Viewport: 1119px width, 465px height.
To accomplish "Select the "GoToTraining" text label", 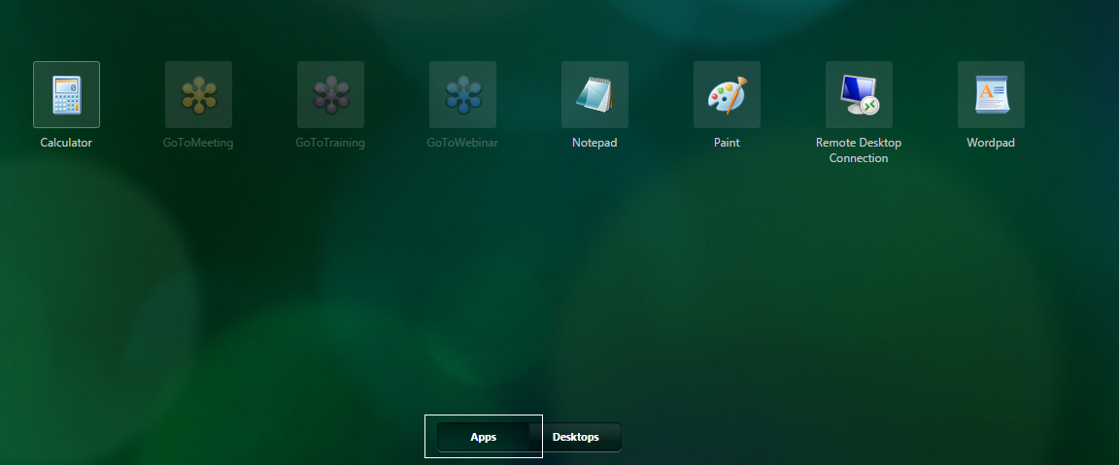I will click(330, 143).
